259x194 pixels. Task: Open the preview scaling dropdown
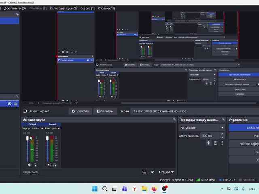[76, 103]
